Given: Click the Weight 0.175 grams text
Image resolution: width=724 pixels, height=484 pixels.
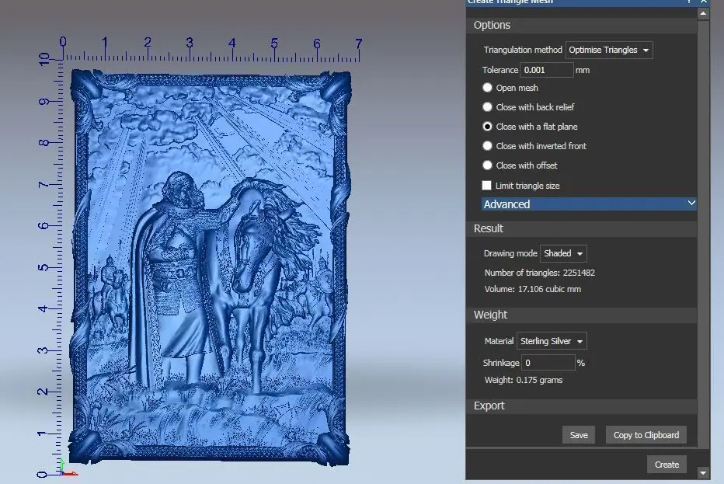Looking at the screenshot, I should 524,380.
